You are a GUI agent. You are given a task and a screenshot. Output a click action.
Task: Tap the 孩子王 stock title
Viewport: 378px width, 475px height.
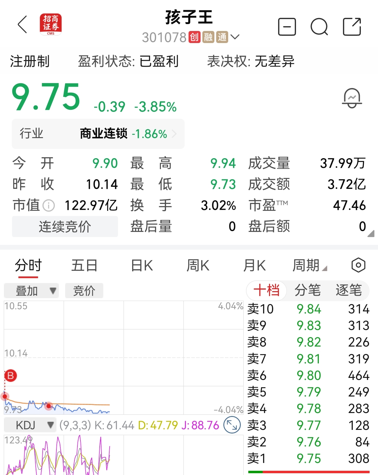[189, 17]
